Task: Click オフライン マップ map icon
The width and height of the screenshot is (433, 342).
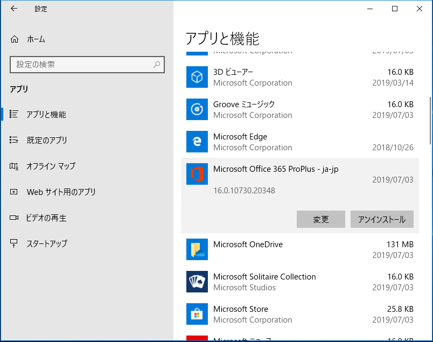Action: pos(14,166)
